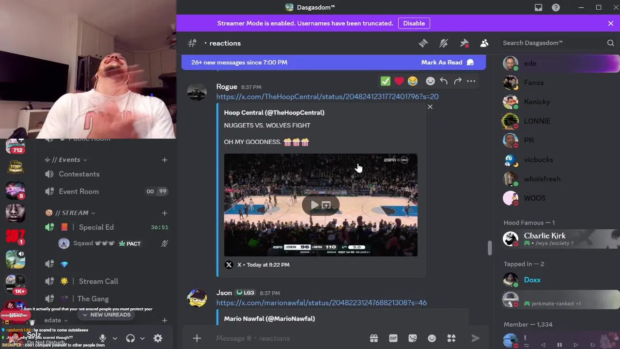This screenshot has width=620, height=349.
Task: Open the STORY server icon
Action: (x=15, y=167)
